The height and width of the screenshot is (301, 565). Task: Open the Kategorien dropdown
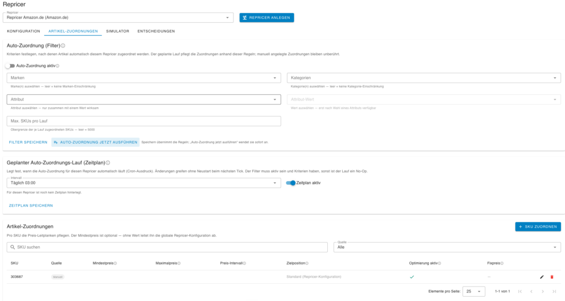click(424, 78)
